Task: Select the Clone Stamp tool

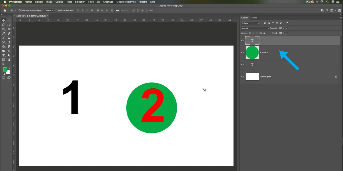Action: tap(9, 38)
